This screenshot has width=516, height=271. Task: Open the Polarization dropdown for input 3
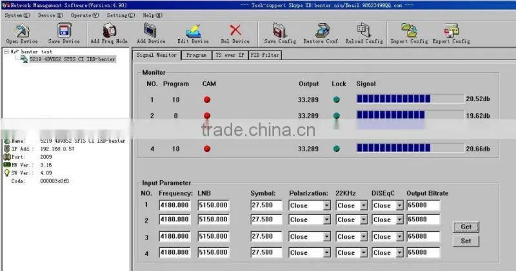click(x=326, y=236)
